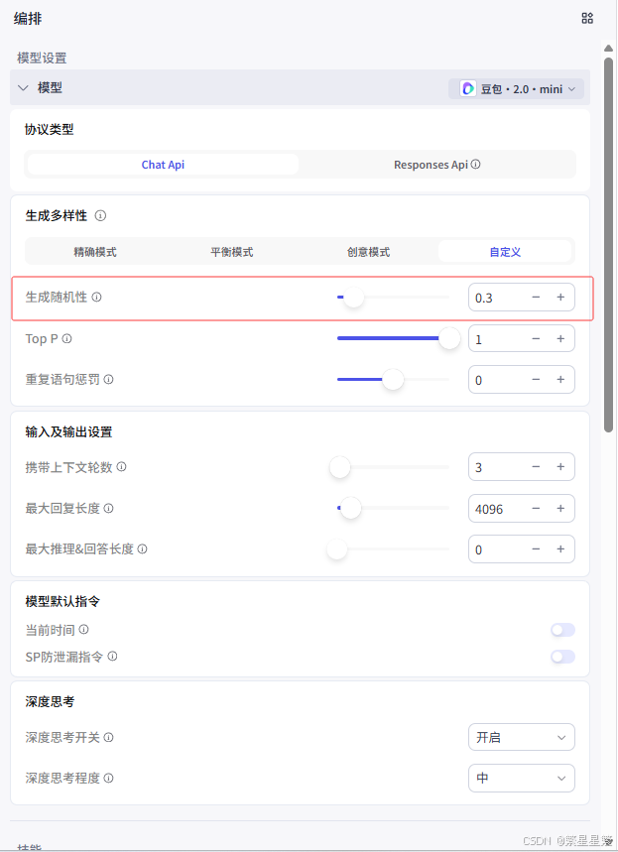Screen dimensions: 618x852
Task: Select 创意模式 diversity preset
Action: pyautogui.click(x=368, y=252)
